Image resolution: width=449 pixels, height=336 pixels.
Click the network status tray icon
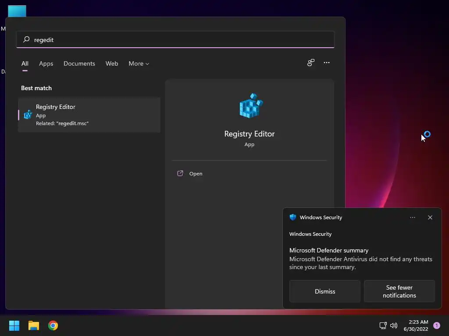[x=383, y=325]
